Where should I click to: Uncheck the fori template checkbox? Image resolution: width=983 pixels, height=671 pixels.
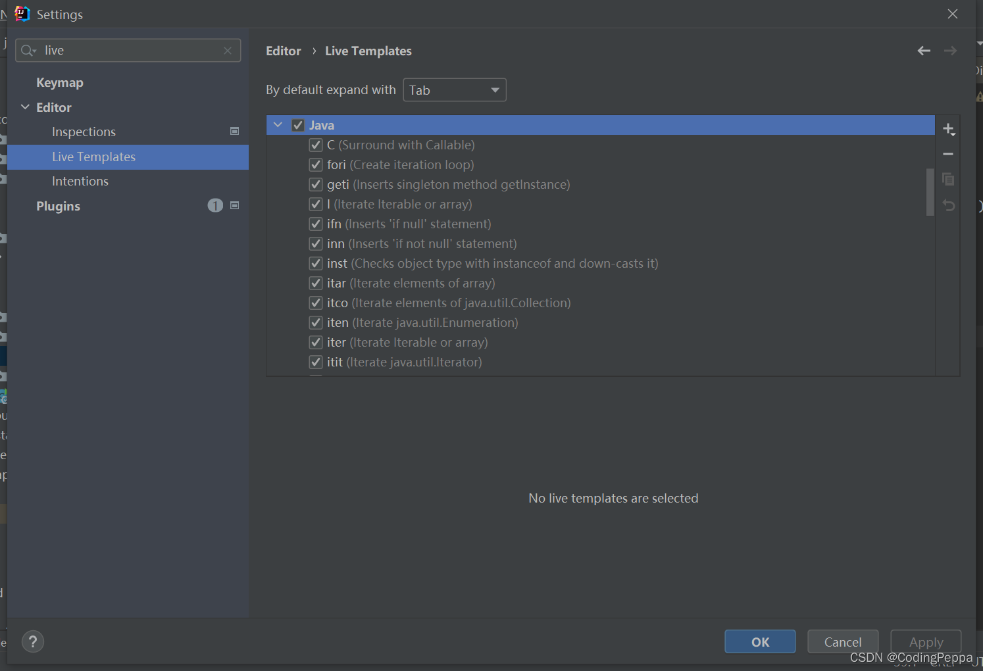tap(316, 164)
